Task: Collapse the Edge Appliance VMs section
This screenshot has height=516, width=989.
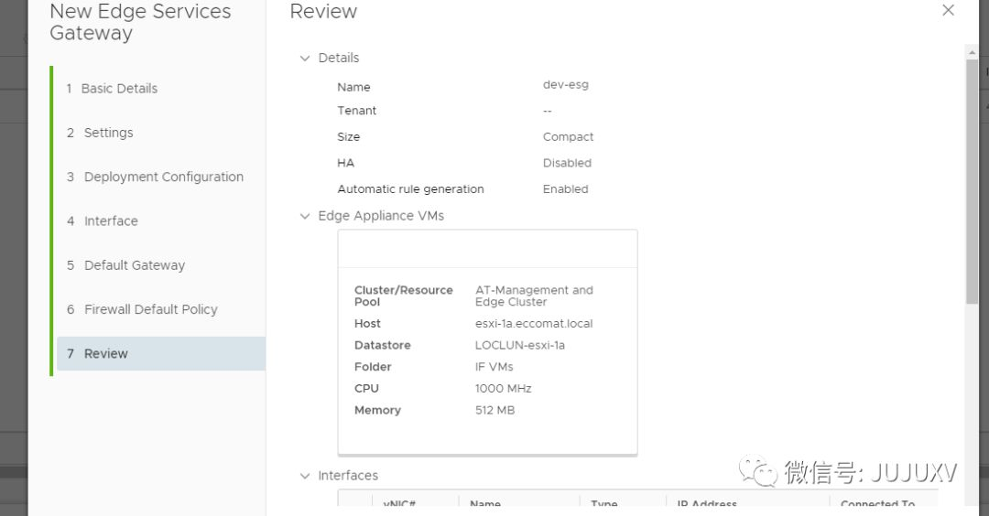Action: tap(305, 216)
